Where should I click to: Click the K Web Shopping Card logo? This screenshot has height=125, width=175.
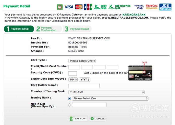point(120,7)
